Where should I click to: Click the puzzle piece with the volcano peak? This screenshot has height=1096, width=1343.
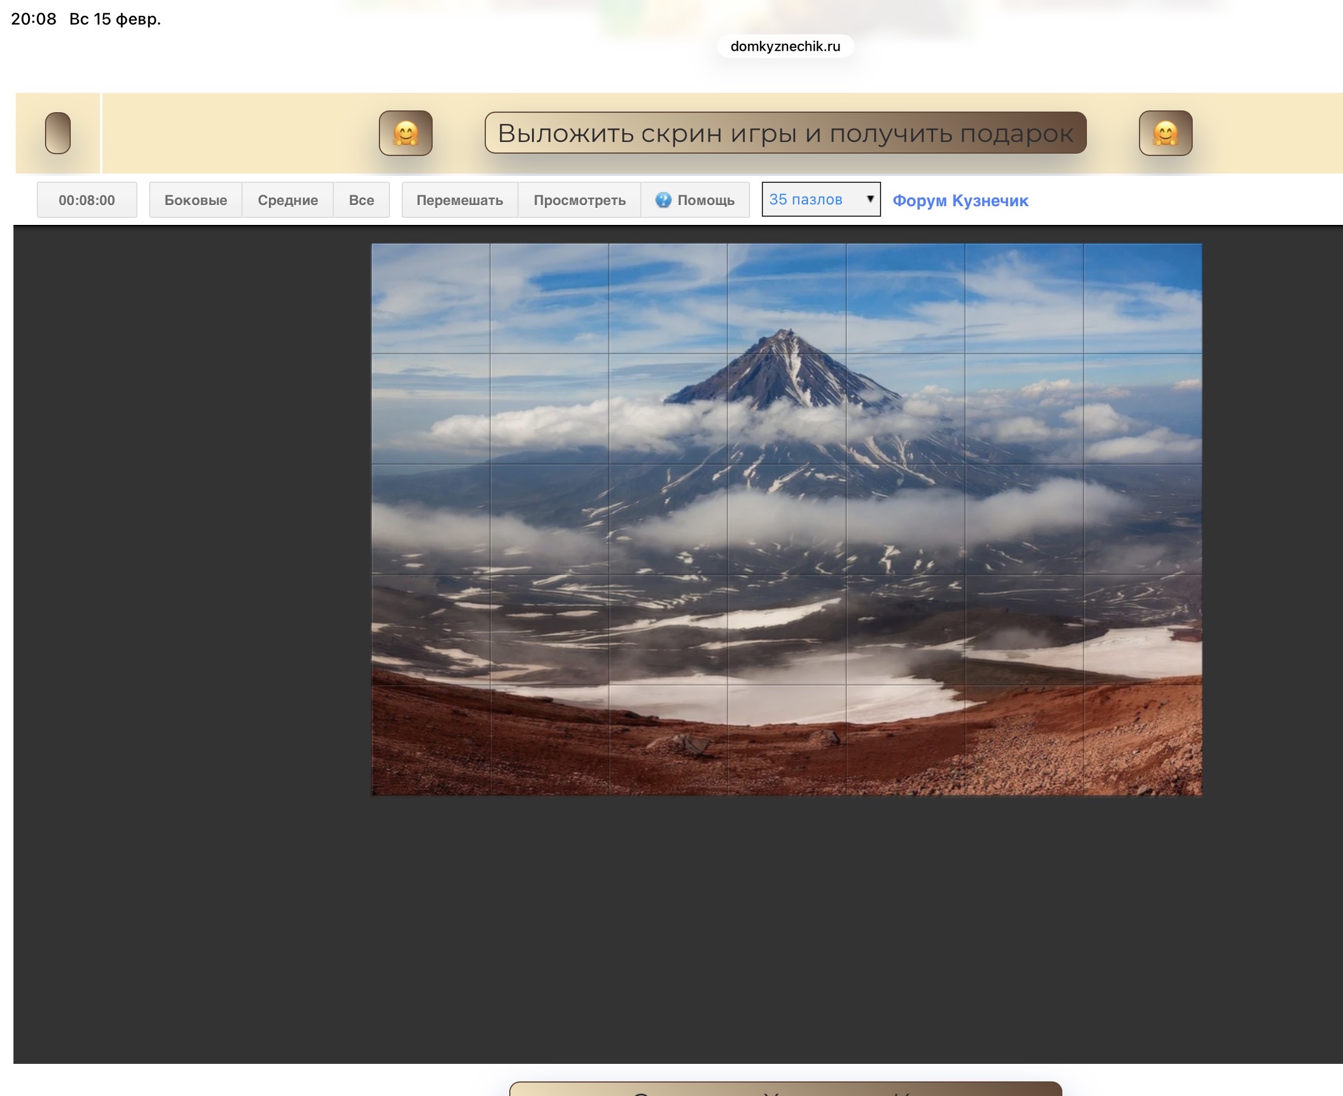click(x=786, y=299)
